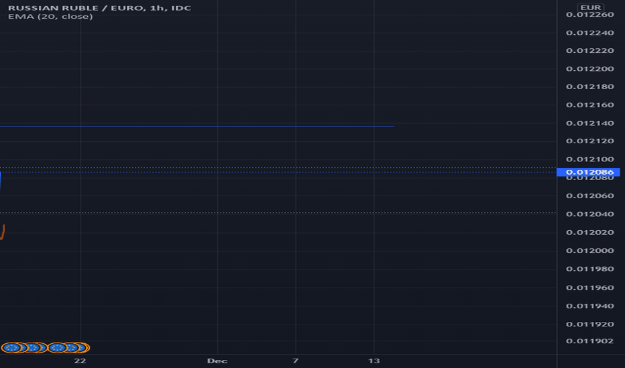The height and width of the screenshot is (368, 625).
Task: Click the leftmost EU flag economic event icon
Action: pyautogui.click(x=11, y=348)
